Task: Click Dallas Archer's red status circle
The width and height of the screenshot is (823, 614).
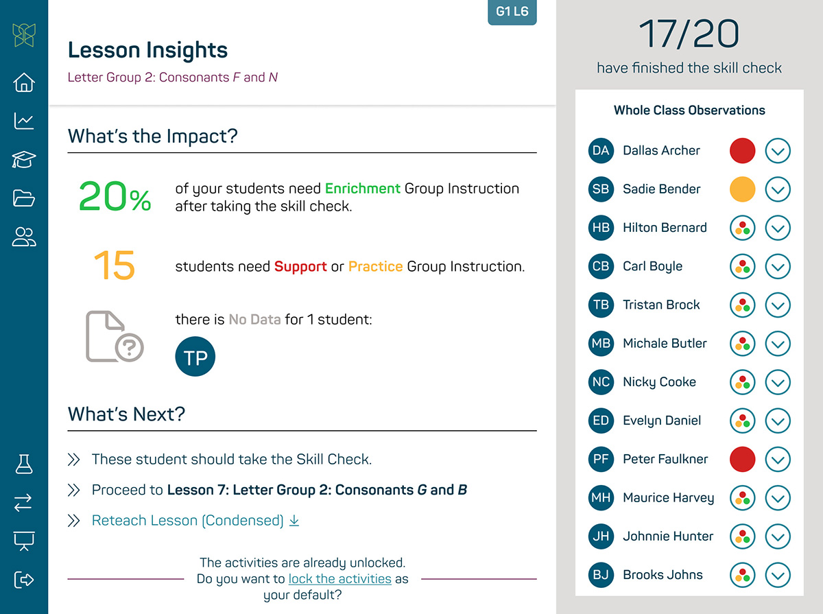Action: [742, 151]
